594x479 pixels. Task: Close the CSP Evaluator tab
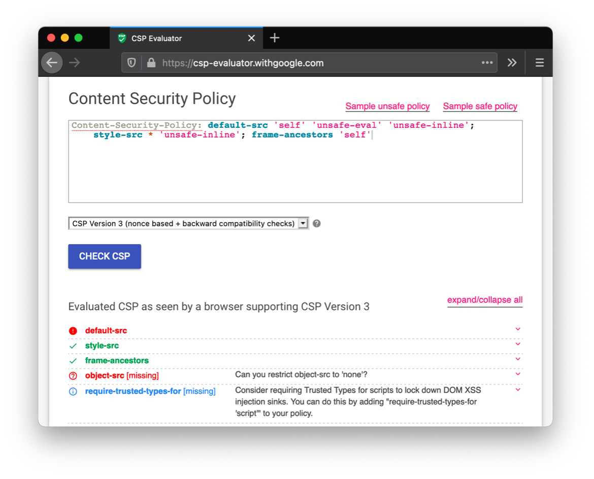(x=251, y=38)
